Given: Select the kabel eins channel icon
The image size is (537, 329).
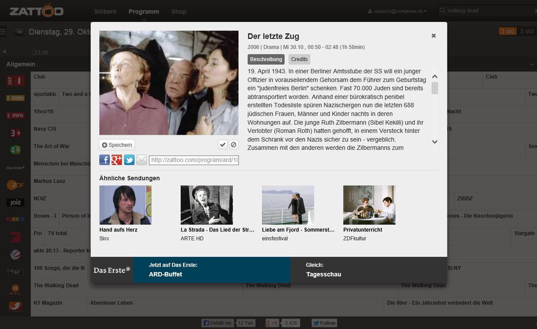Looking at the screenshot, I should click(x=15, y=307).
